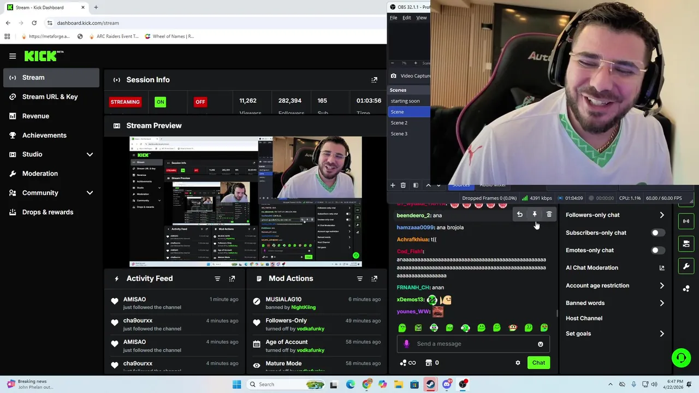Add a new scene in OBS

392,185
